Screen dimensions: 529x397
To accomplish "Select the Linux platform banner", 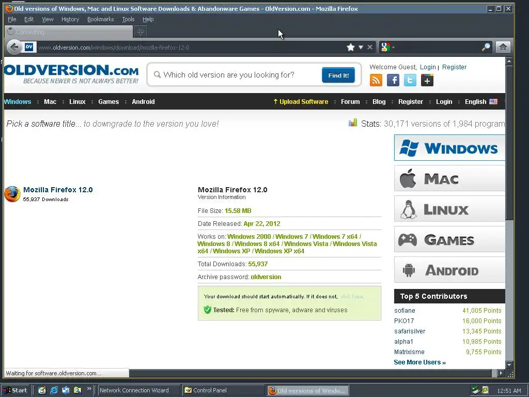I will point(450,209).
